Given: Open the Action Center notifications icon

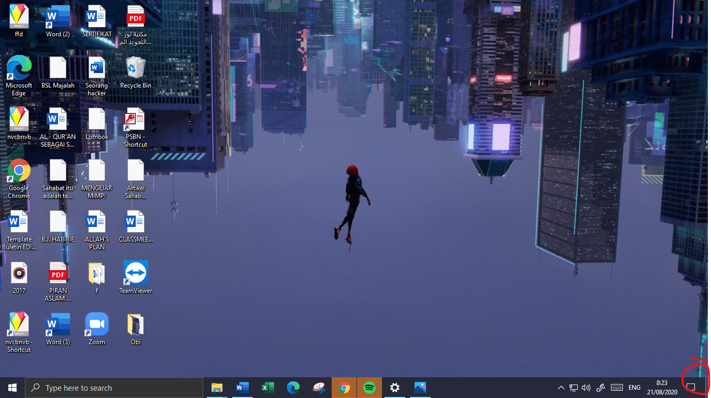Looking at the screenshot, I should pyautogui.click(x=691, y=388).
